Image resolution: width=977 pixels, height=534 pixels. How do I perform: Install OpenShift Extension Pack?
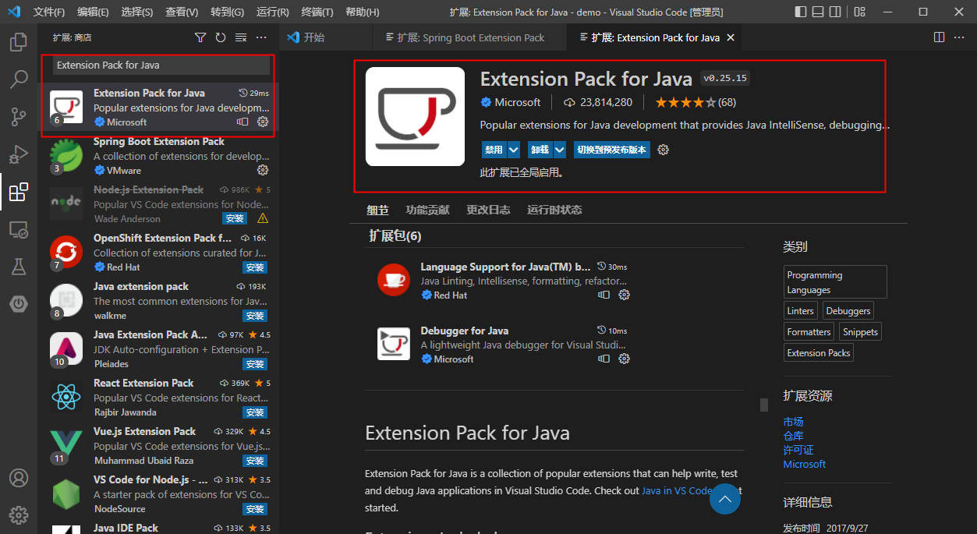255,267
